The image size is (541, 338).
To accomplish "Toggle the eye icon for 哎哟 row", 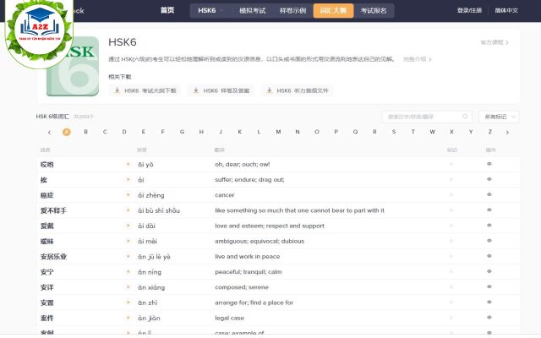I will [x=489, y=165].
